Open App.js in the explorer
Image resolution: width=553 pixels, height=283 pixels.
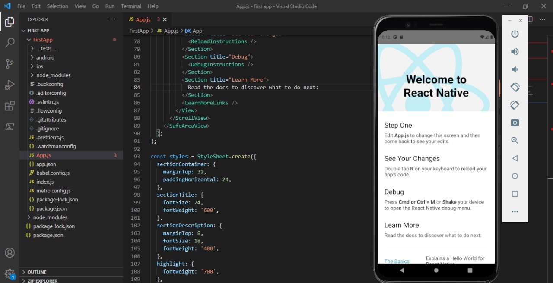tap(71, 155)
